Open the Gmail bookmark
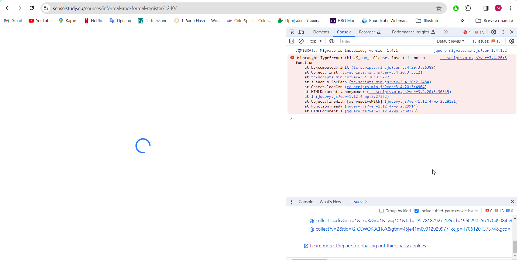517x260 pixels. [x=13, y=21]
